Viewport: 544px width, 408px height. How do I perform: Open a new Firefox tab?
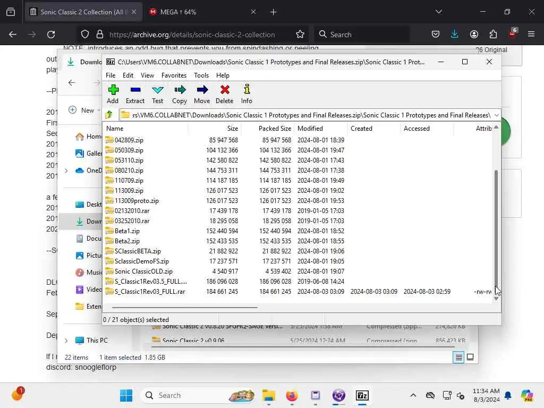(274, 12)
